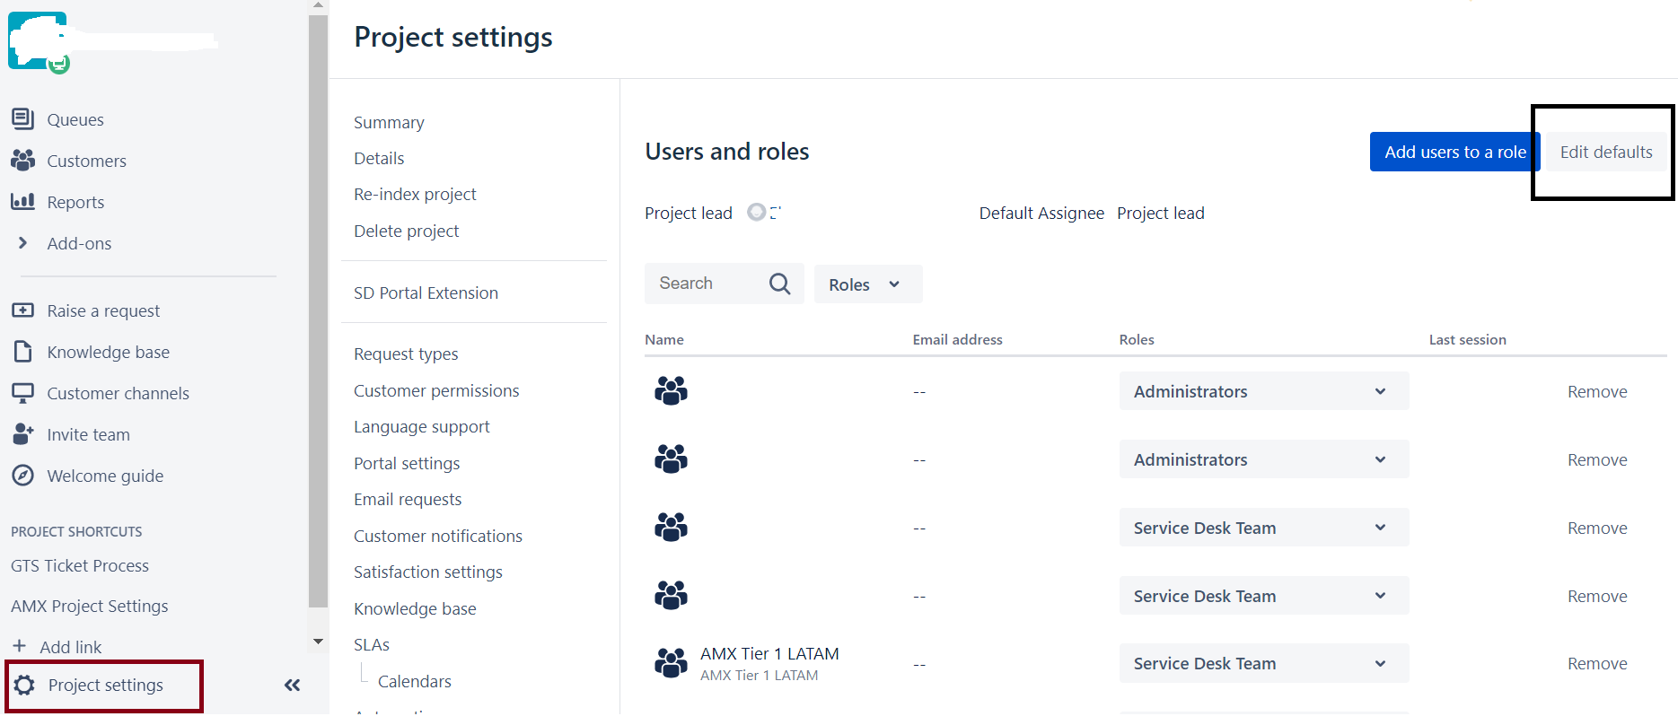Click the Raise a request icon

(22, 310)
